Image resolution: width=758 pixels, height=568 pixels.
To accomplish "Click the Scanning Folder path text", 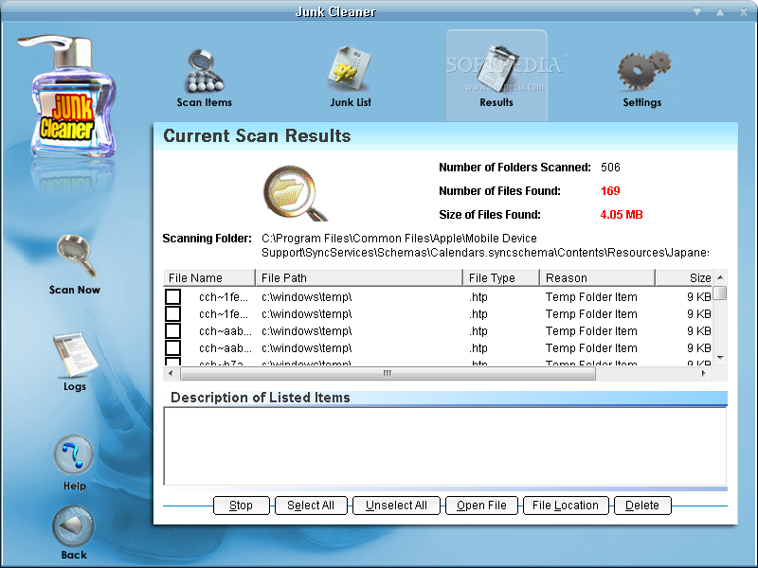I will point(485,245).
